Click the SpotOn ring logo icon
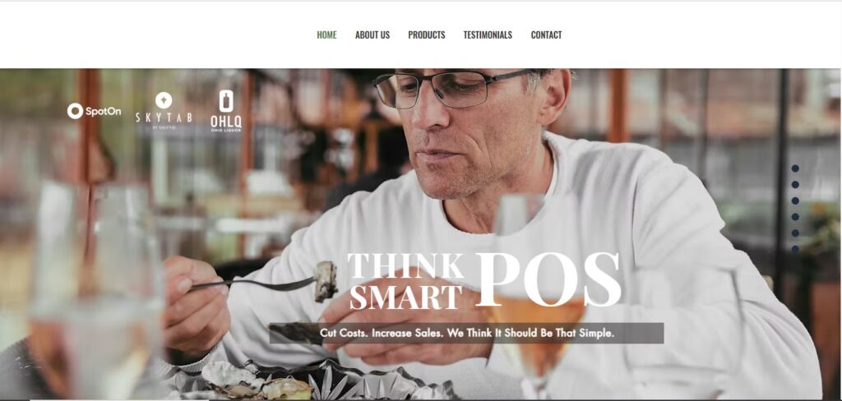Viewport: 842px width, 401px height. tap(75, 111)
